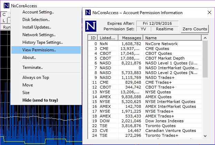215x145 pixels.
Task: Click the NxCoreAccess title bar logo icon
Action: coord(6,6)
